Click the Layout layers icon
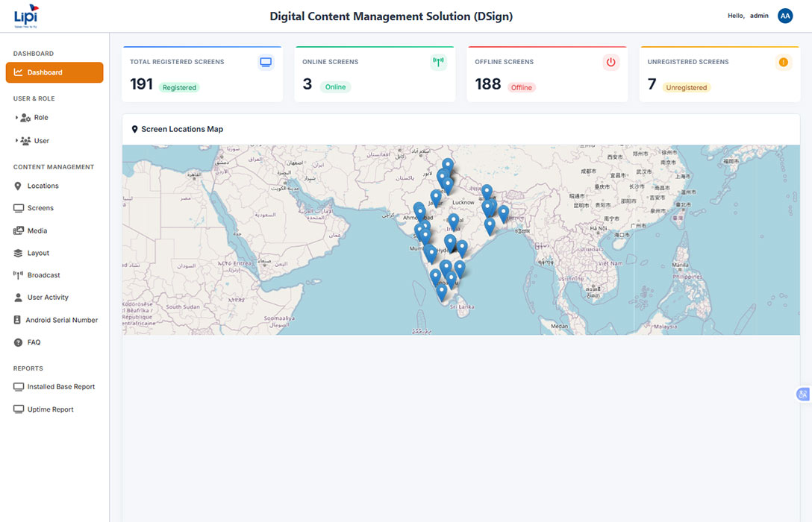This screenshot has width=812, height=522. coord(18,253)
